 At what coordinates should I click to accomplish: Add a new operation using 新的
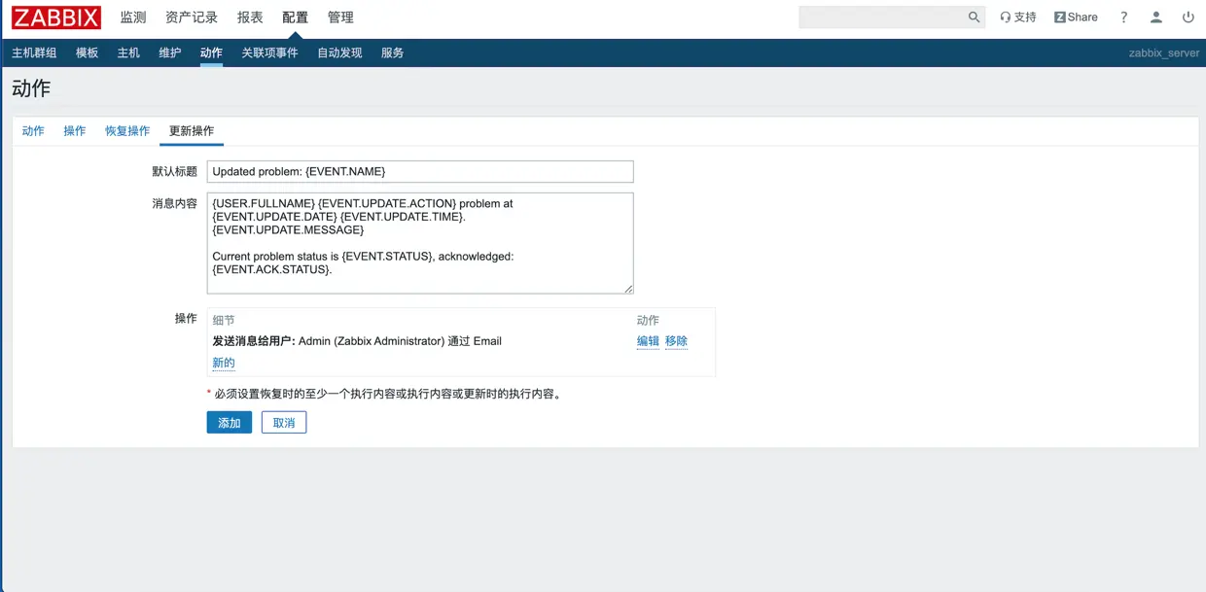pos(223,362)
